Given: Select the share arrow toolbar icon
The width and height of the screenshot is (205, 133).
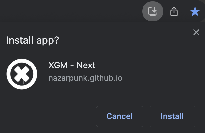Looking at the screenshot, I should [x=174, y=12].
